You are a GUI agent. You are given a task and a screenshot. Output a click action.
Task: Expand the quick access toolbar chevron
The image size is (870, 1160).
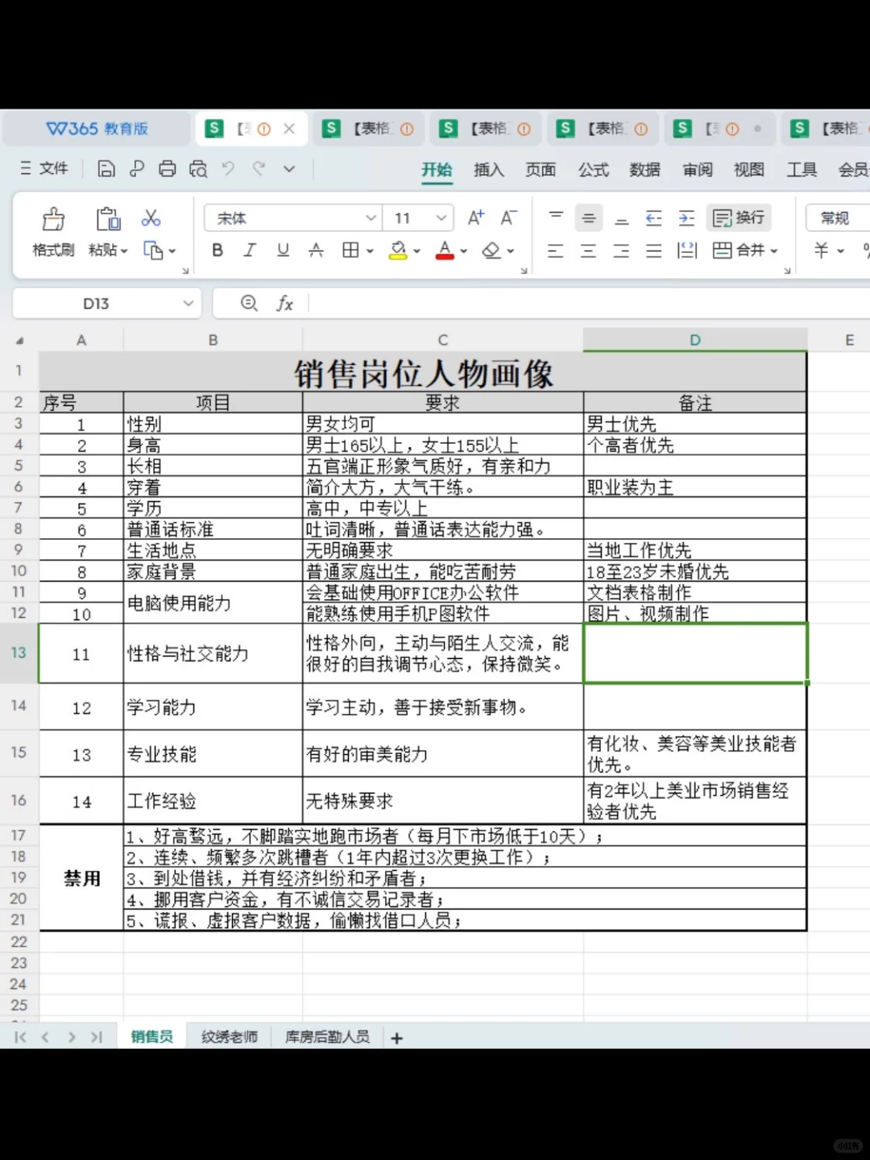click(289, 169)
